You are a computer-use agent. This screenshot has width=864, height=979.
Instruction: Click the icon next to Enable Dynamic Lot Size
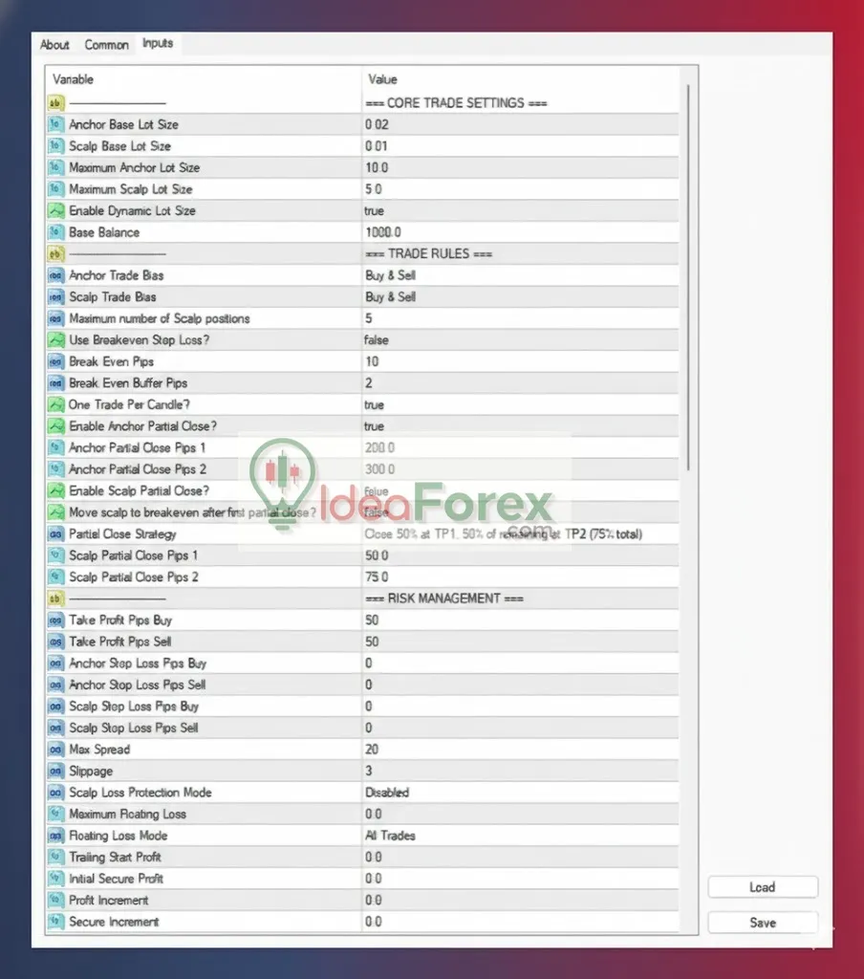[x=55, y=210]
